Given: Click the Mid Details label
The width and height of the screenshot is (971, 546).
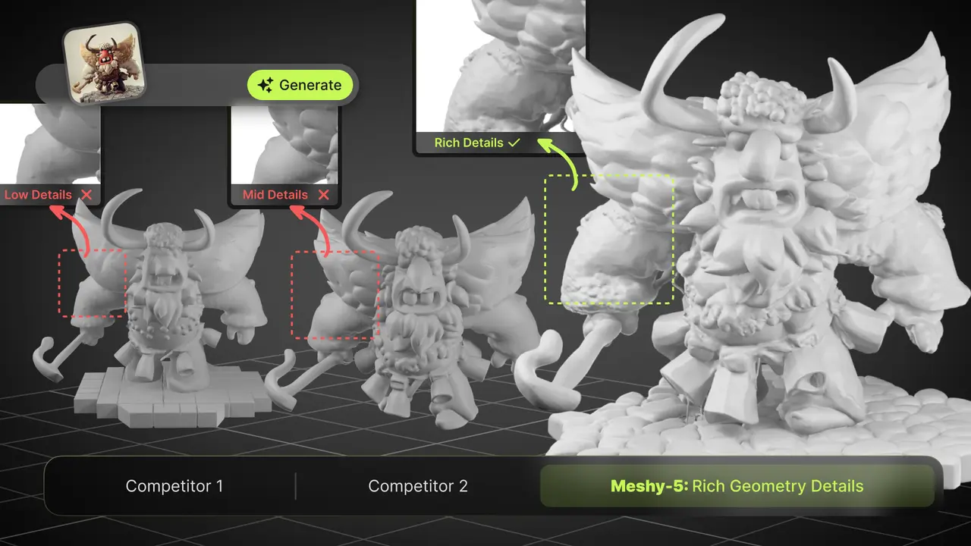Looking at the screenshot, I should point(275,195).
